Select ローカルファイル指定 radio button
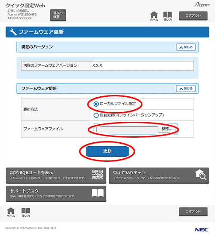This screenshot has height=237, width=215. [x=96, y=104]
